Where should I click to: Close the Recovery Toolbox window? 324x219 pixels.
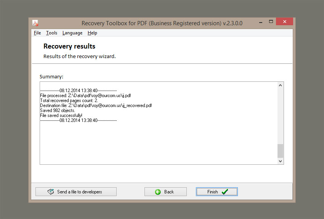(x=284, y=21)
